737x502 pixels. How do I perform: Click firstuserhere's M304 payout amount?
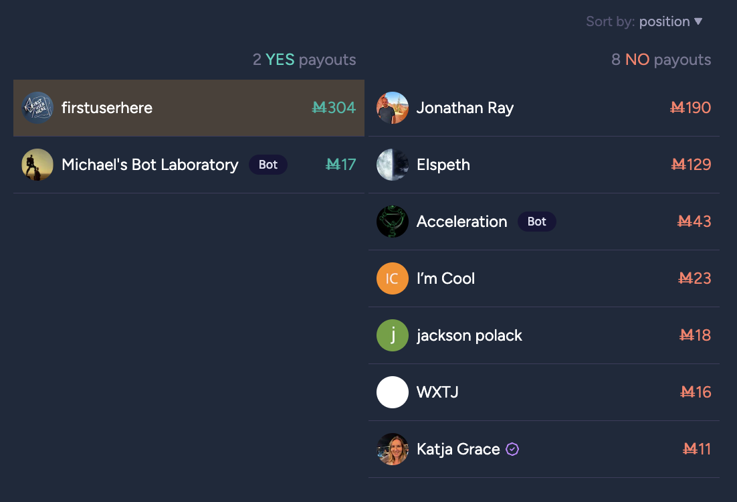[334, 108]
